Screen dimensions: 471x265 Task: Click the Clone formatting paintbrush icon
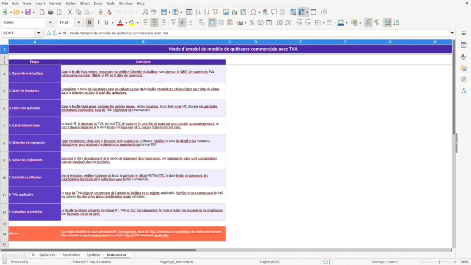(101, 12)
